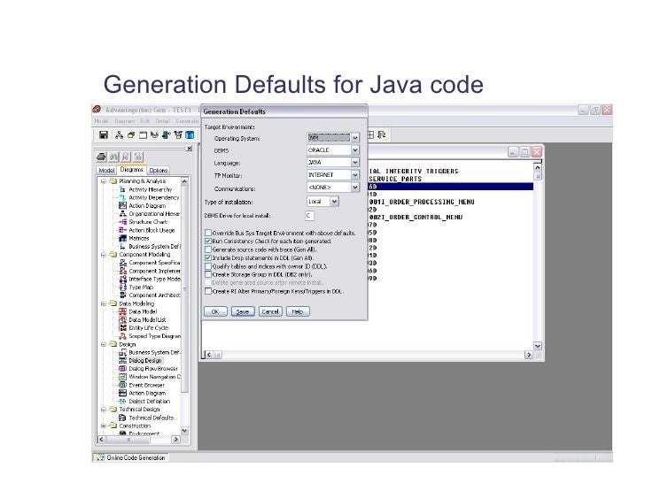Select 001I_ORDER_PROCESSING_MENU list row

point(422,202)
